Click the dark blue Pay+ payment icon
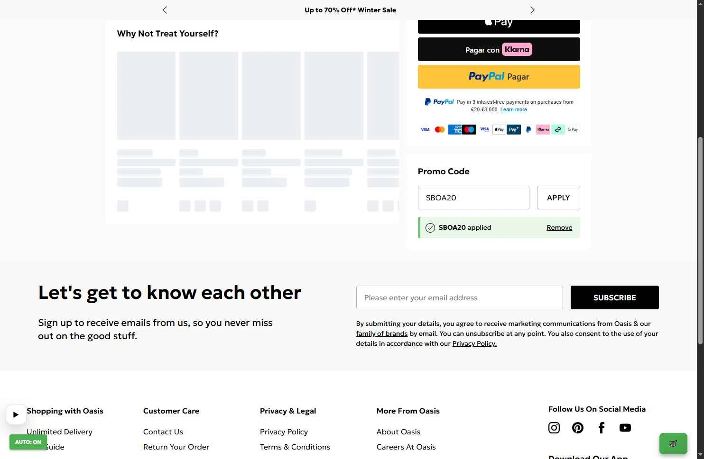Image resolution: width=704 pixels, height=459 pixels. [x=514, y=129]
